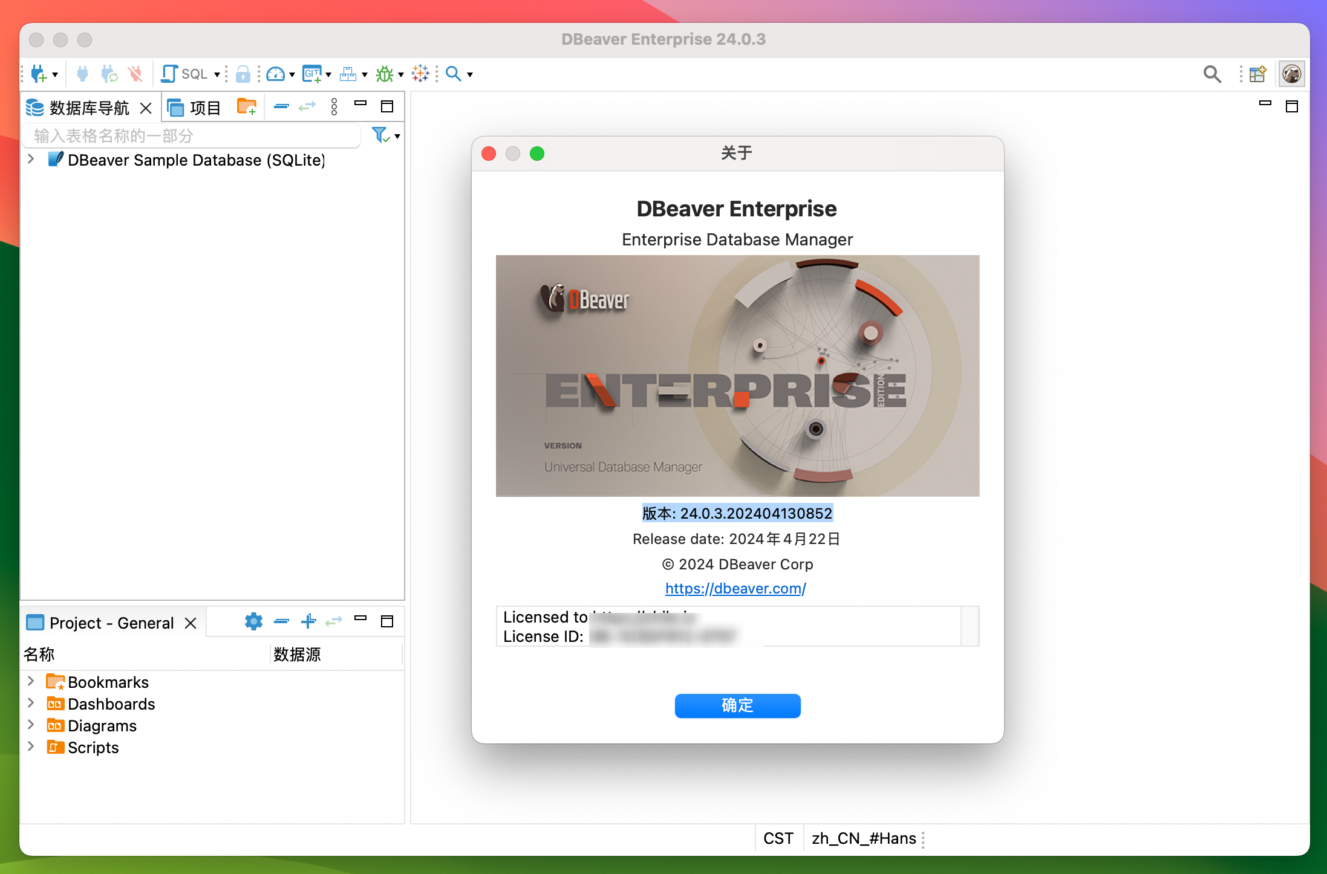Open the debug bug dropdown arrow
The height and width of the screenshot is (874, 1327).
[401, 75]
